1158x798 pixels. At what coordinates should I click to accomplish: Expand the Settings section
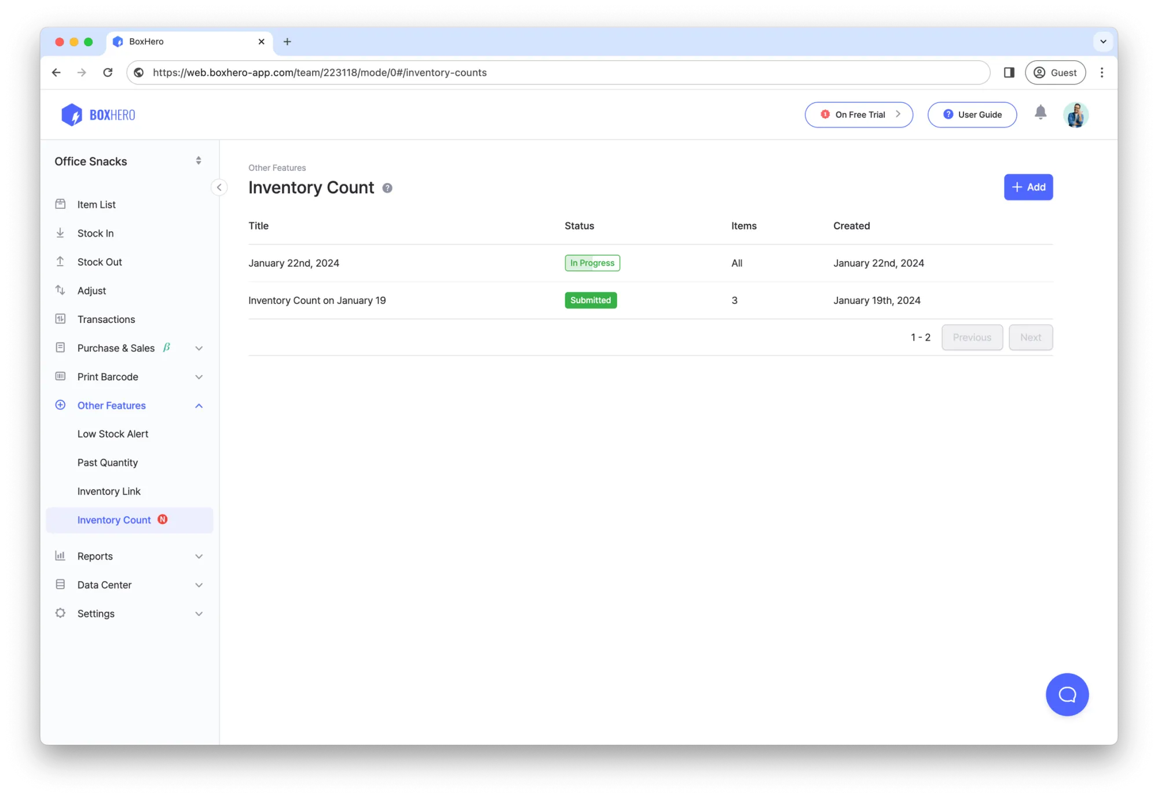tap(199, 613)
